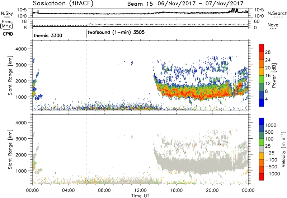This screenshot has height=198, width=287.
Task: Click the '4000' tick on power panel
Action: coord(21,49)
